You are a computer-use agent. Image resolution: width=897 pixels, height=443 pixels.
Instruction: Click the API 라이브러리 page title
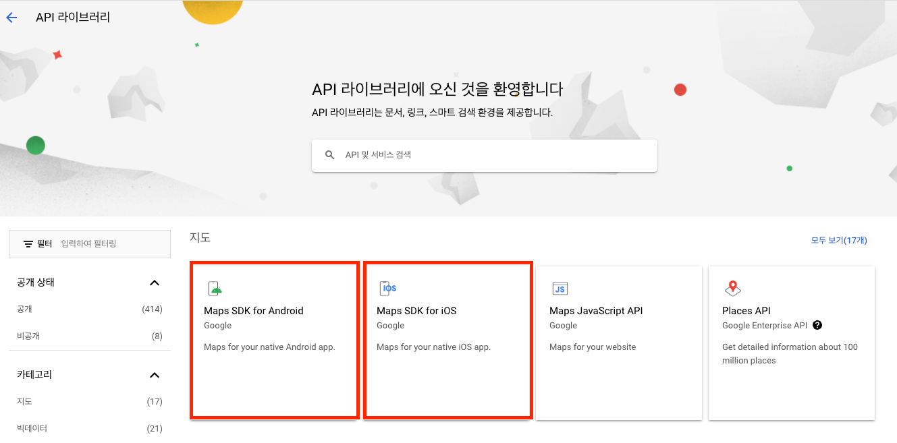pos(73,18)
